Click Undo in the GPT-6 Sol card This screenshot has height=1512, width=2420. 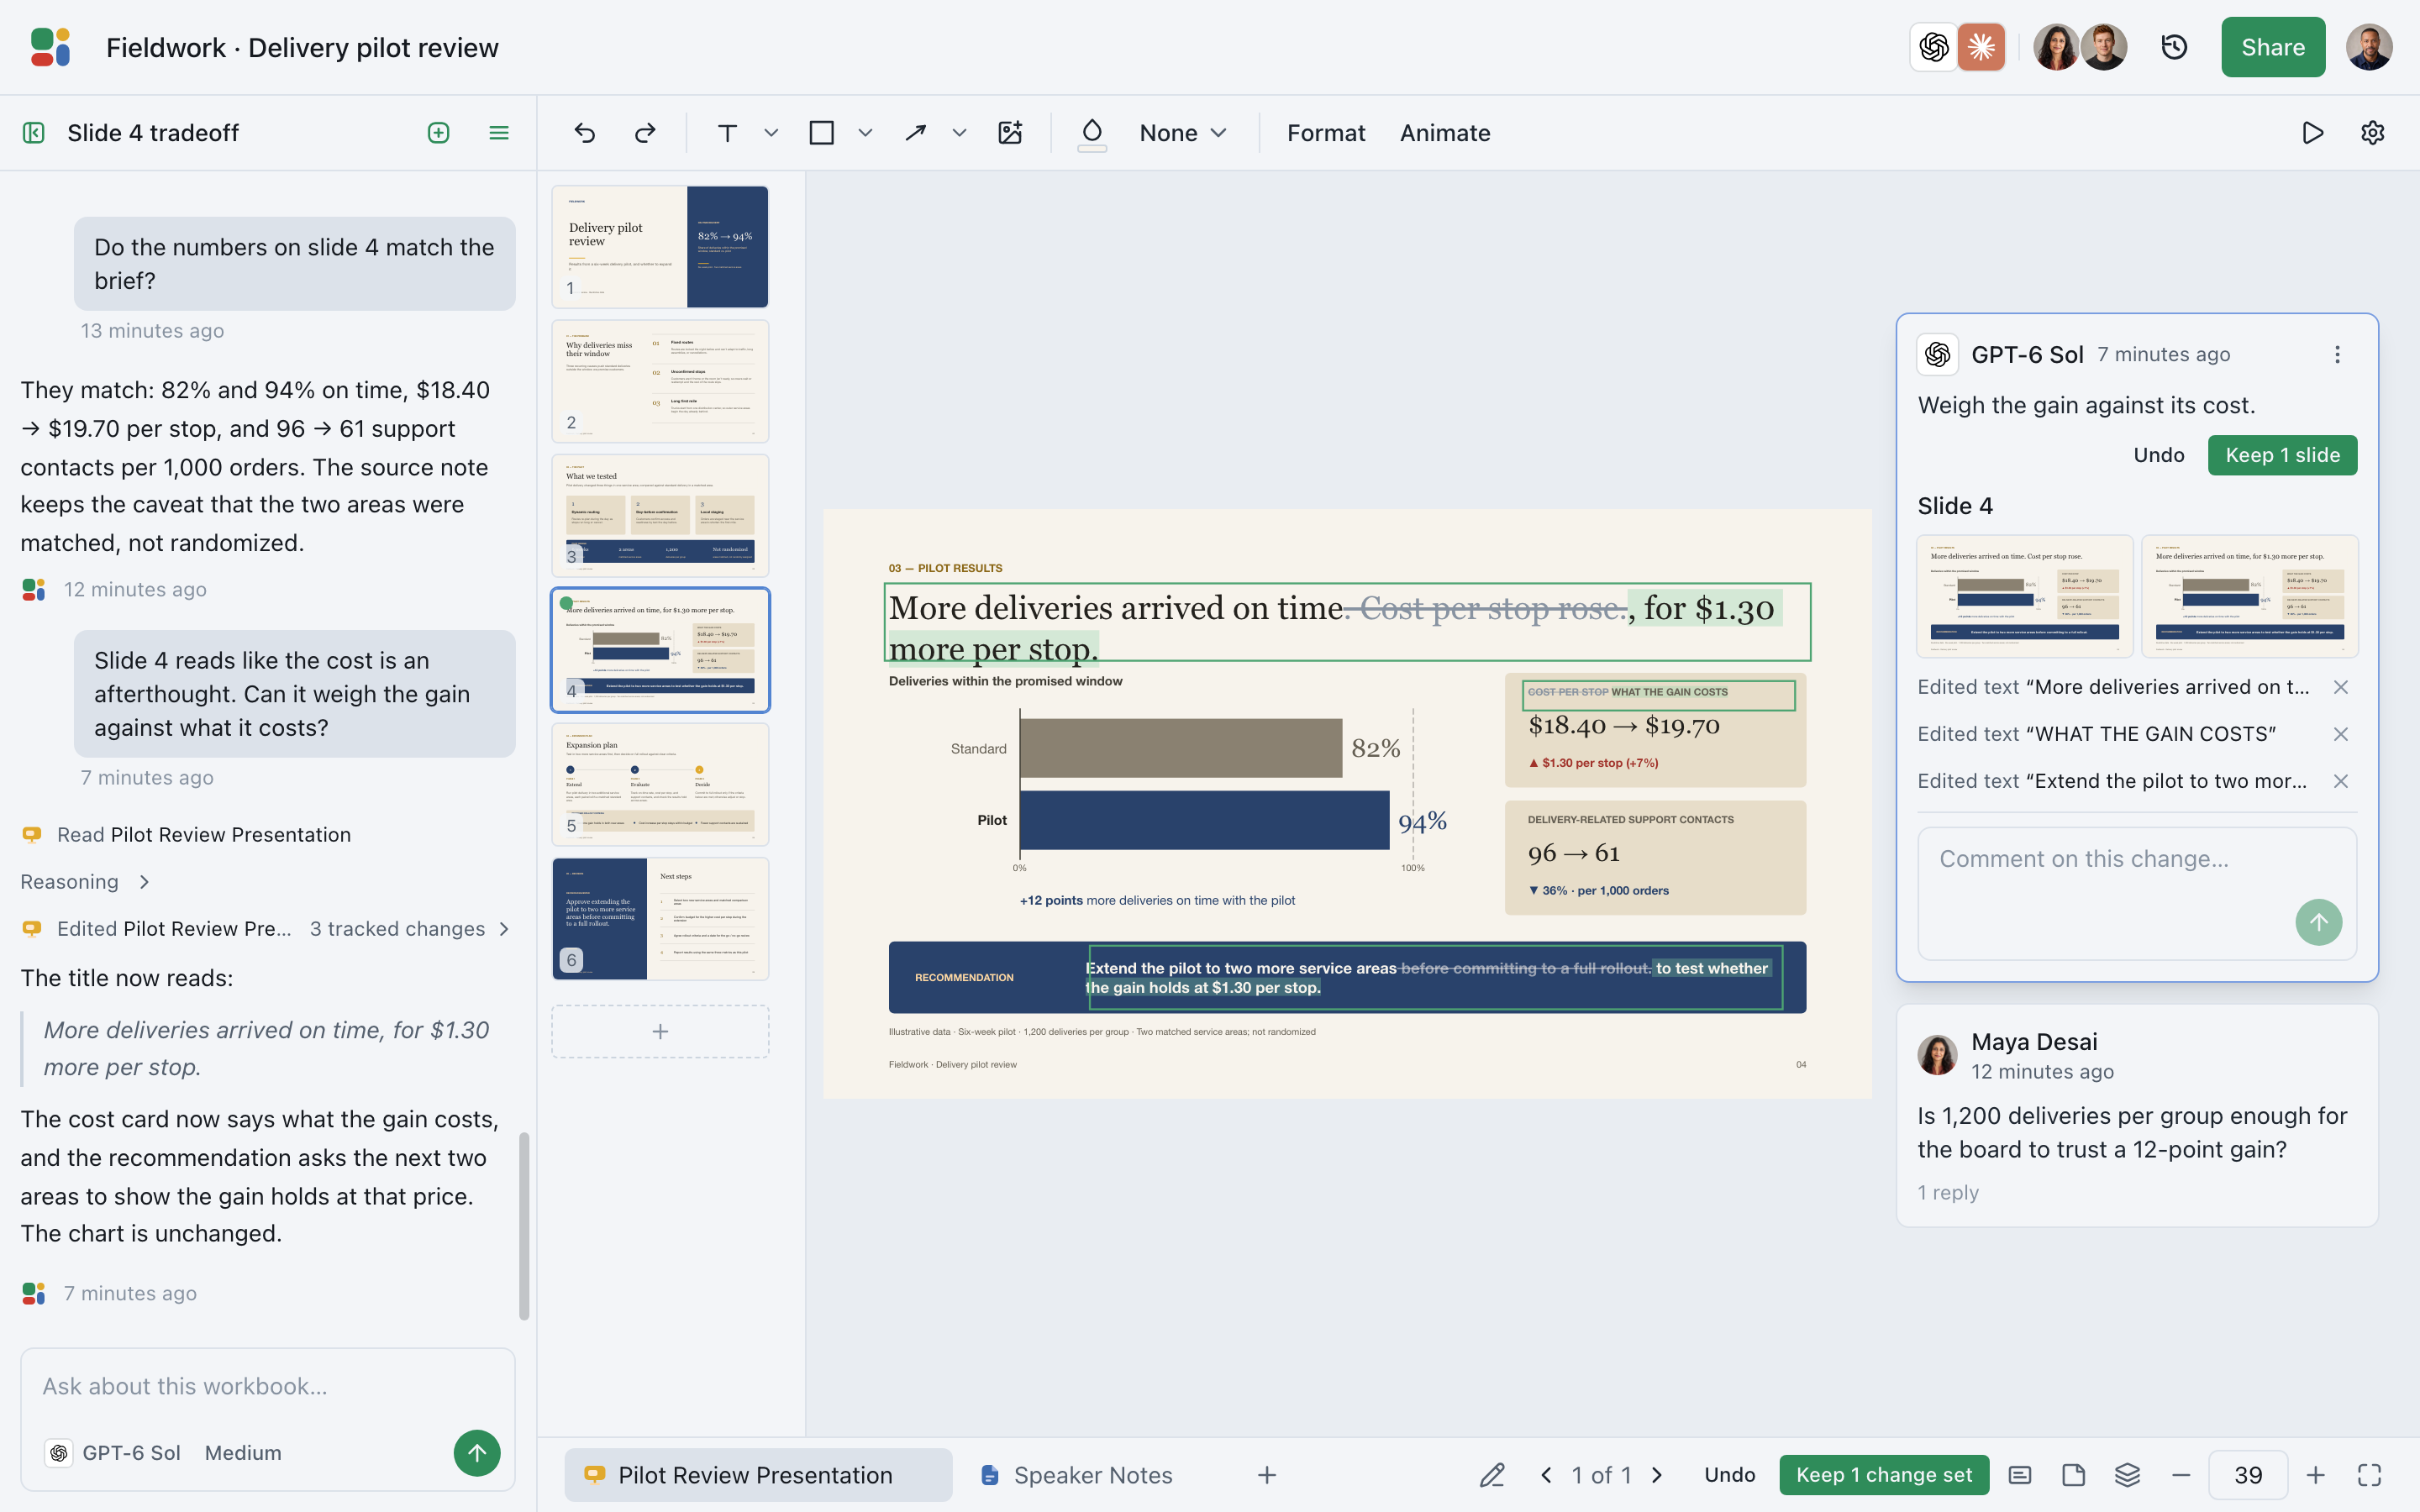(x=2158, y=455)
